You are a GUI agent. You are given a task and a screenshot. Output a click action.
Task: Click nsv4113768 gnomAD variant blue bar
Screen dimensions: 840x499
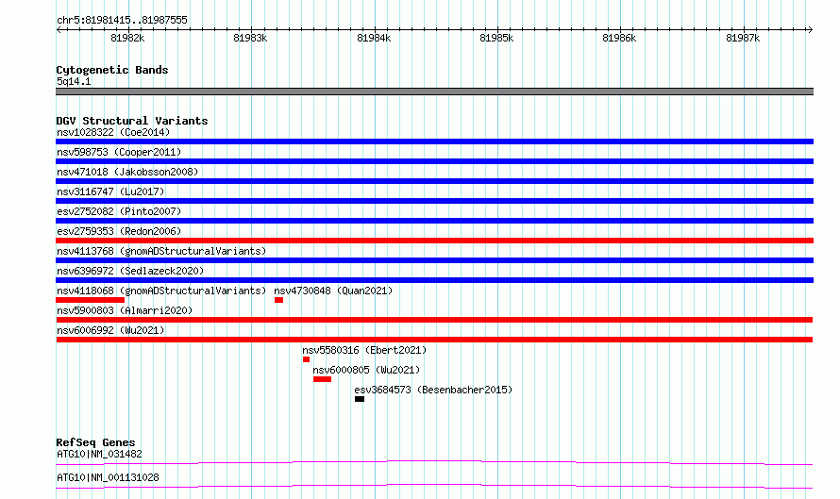[x=434, y=260]
